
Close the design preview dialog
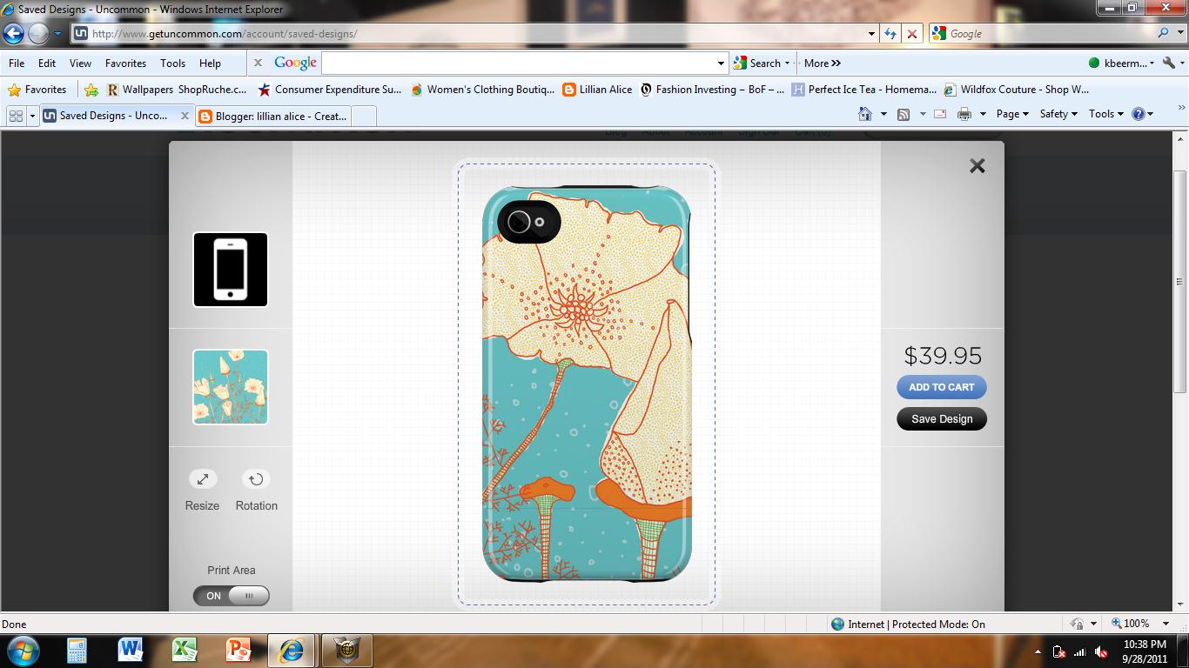pyautogui.click(x=977, y=166)
